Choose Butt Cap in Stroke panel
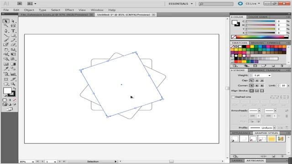This screenshot has width=292, height=164. (251, 81)
